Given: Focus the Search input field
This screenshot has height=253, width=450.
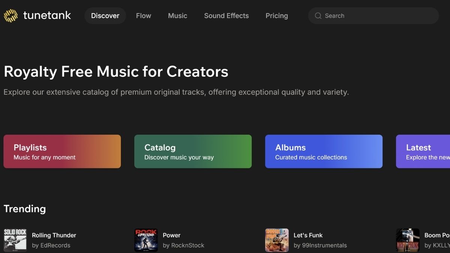Looking at the screenshot, I should (373, 16).
